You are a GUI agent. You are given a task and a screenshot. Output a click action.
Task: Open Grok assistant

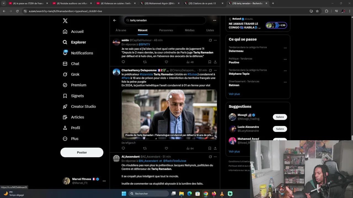click(71, 75)
